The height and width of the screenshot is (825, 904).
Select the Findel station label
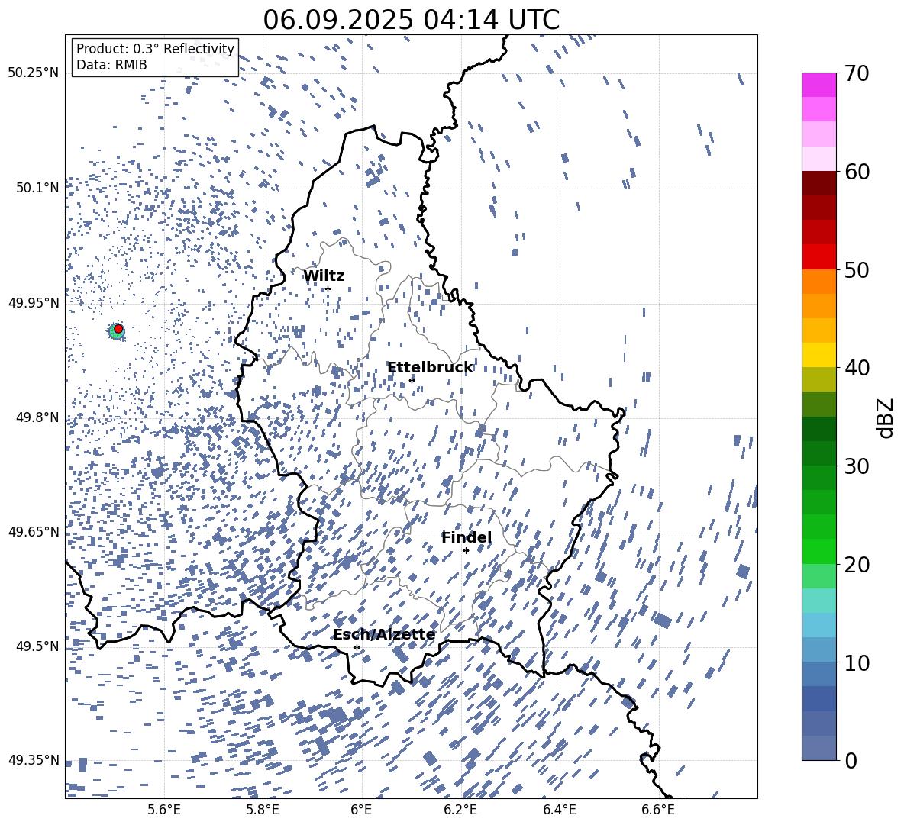[467, 537]
